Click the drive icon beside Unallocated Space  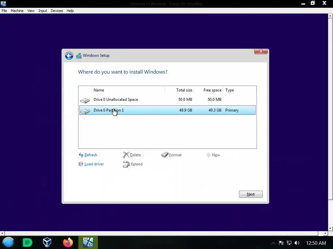click(x=85, y=101)
